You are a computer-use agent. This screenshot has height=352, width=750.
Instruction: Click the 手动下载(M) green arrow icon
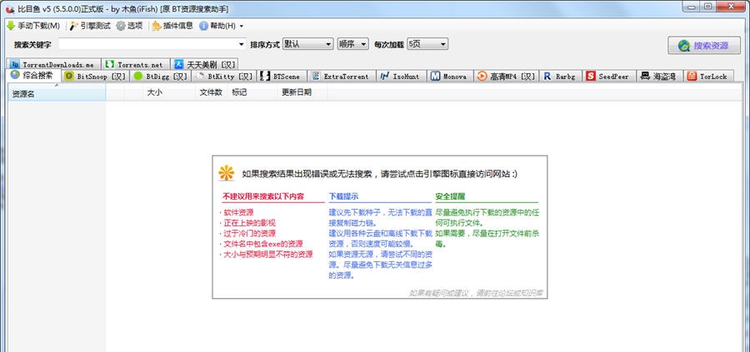point(11,26)
